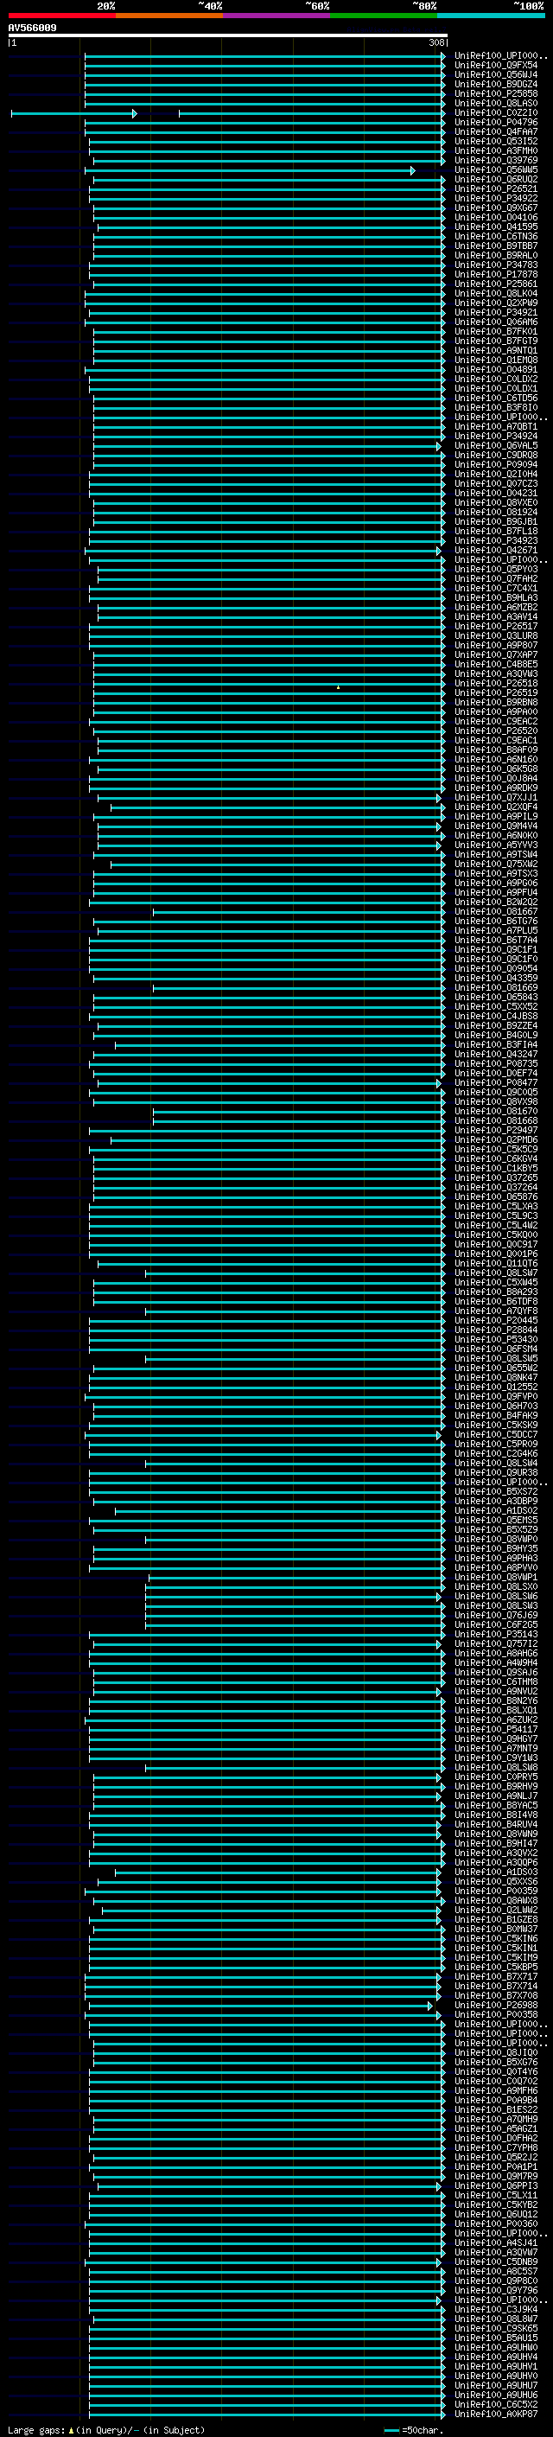
Task: Select hit UniRef100_P20445
Action: pos(496,1321)
